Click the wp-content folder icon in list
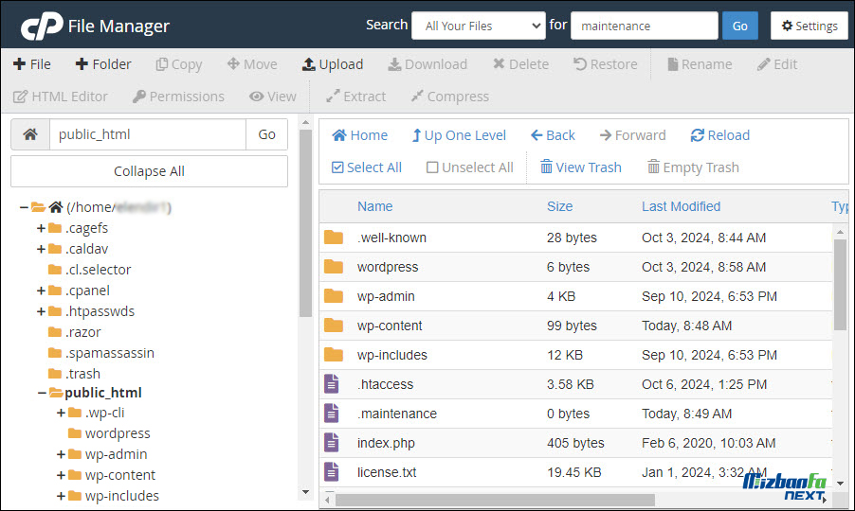 tap(333, 326)
